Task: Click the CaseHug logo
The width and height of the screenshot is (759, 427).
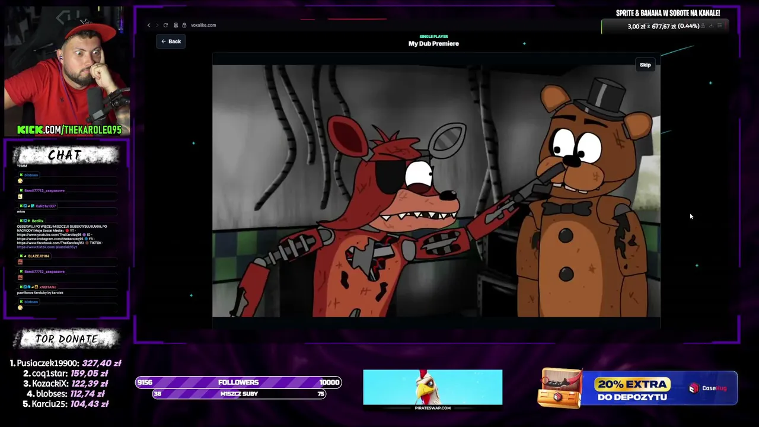Action: tap(708, 388)
